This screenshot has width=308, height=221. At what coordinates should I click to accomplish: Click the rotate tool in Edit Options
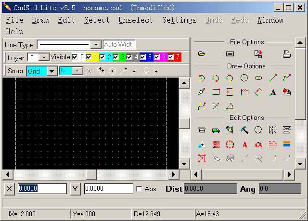(x=258, y=130)
